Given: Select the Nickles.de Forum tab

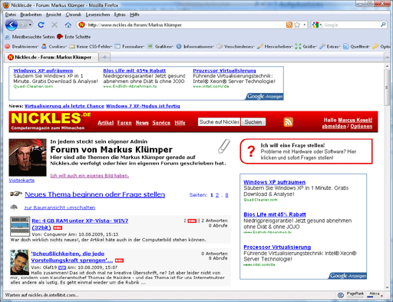Looking at the screenshot, I should 51,57.
